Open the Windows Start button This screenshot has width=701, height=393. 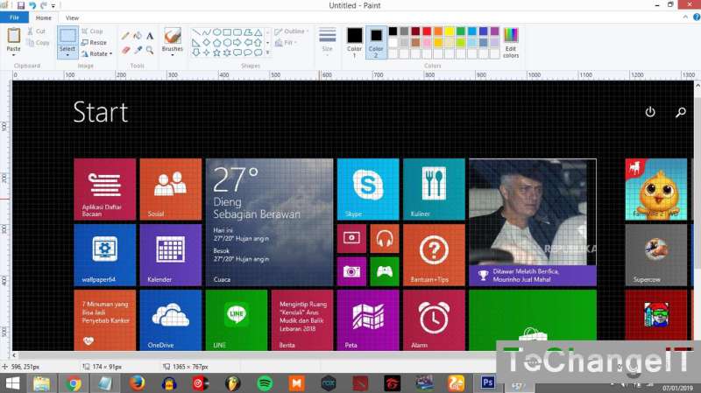coord(12,383)
